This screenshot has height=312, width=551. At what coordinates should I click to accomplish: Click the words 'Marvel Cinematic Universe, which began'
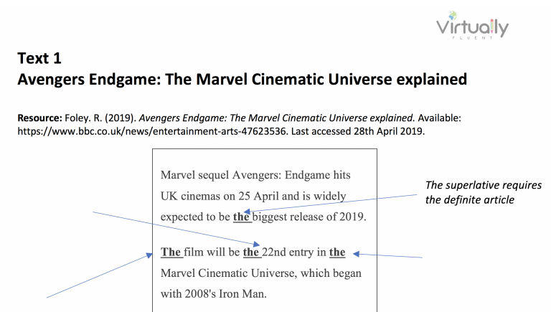click(x=260, y=273)
